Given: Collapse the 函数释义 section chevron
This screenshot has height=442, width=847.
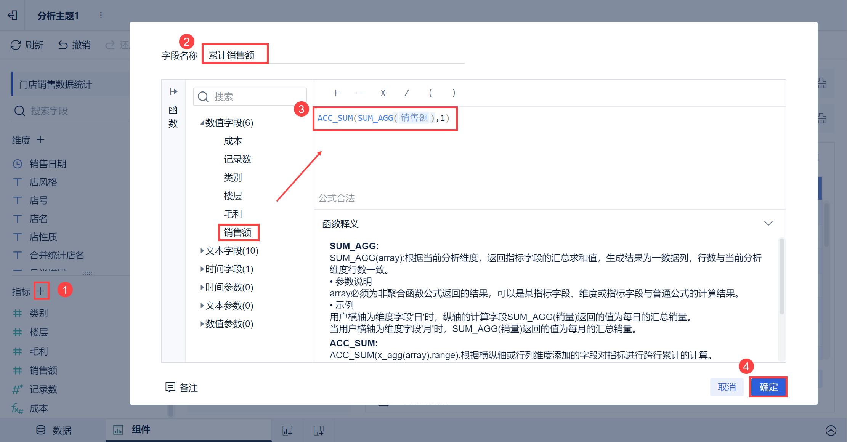Looking at the screenshot, I should click(768, 223).
